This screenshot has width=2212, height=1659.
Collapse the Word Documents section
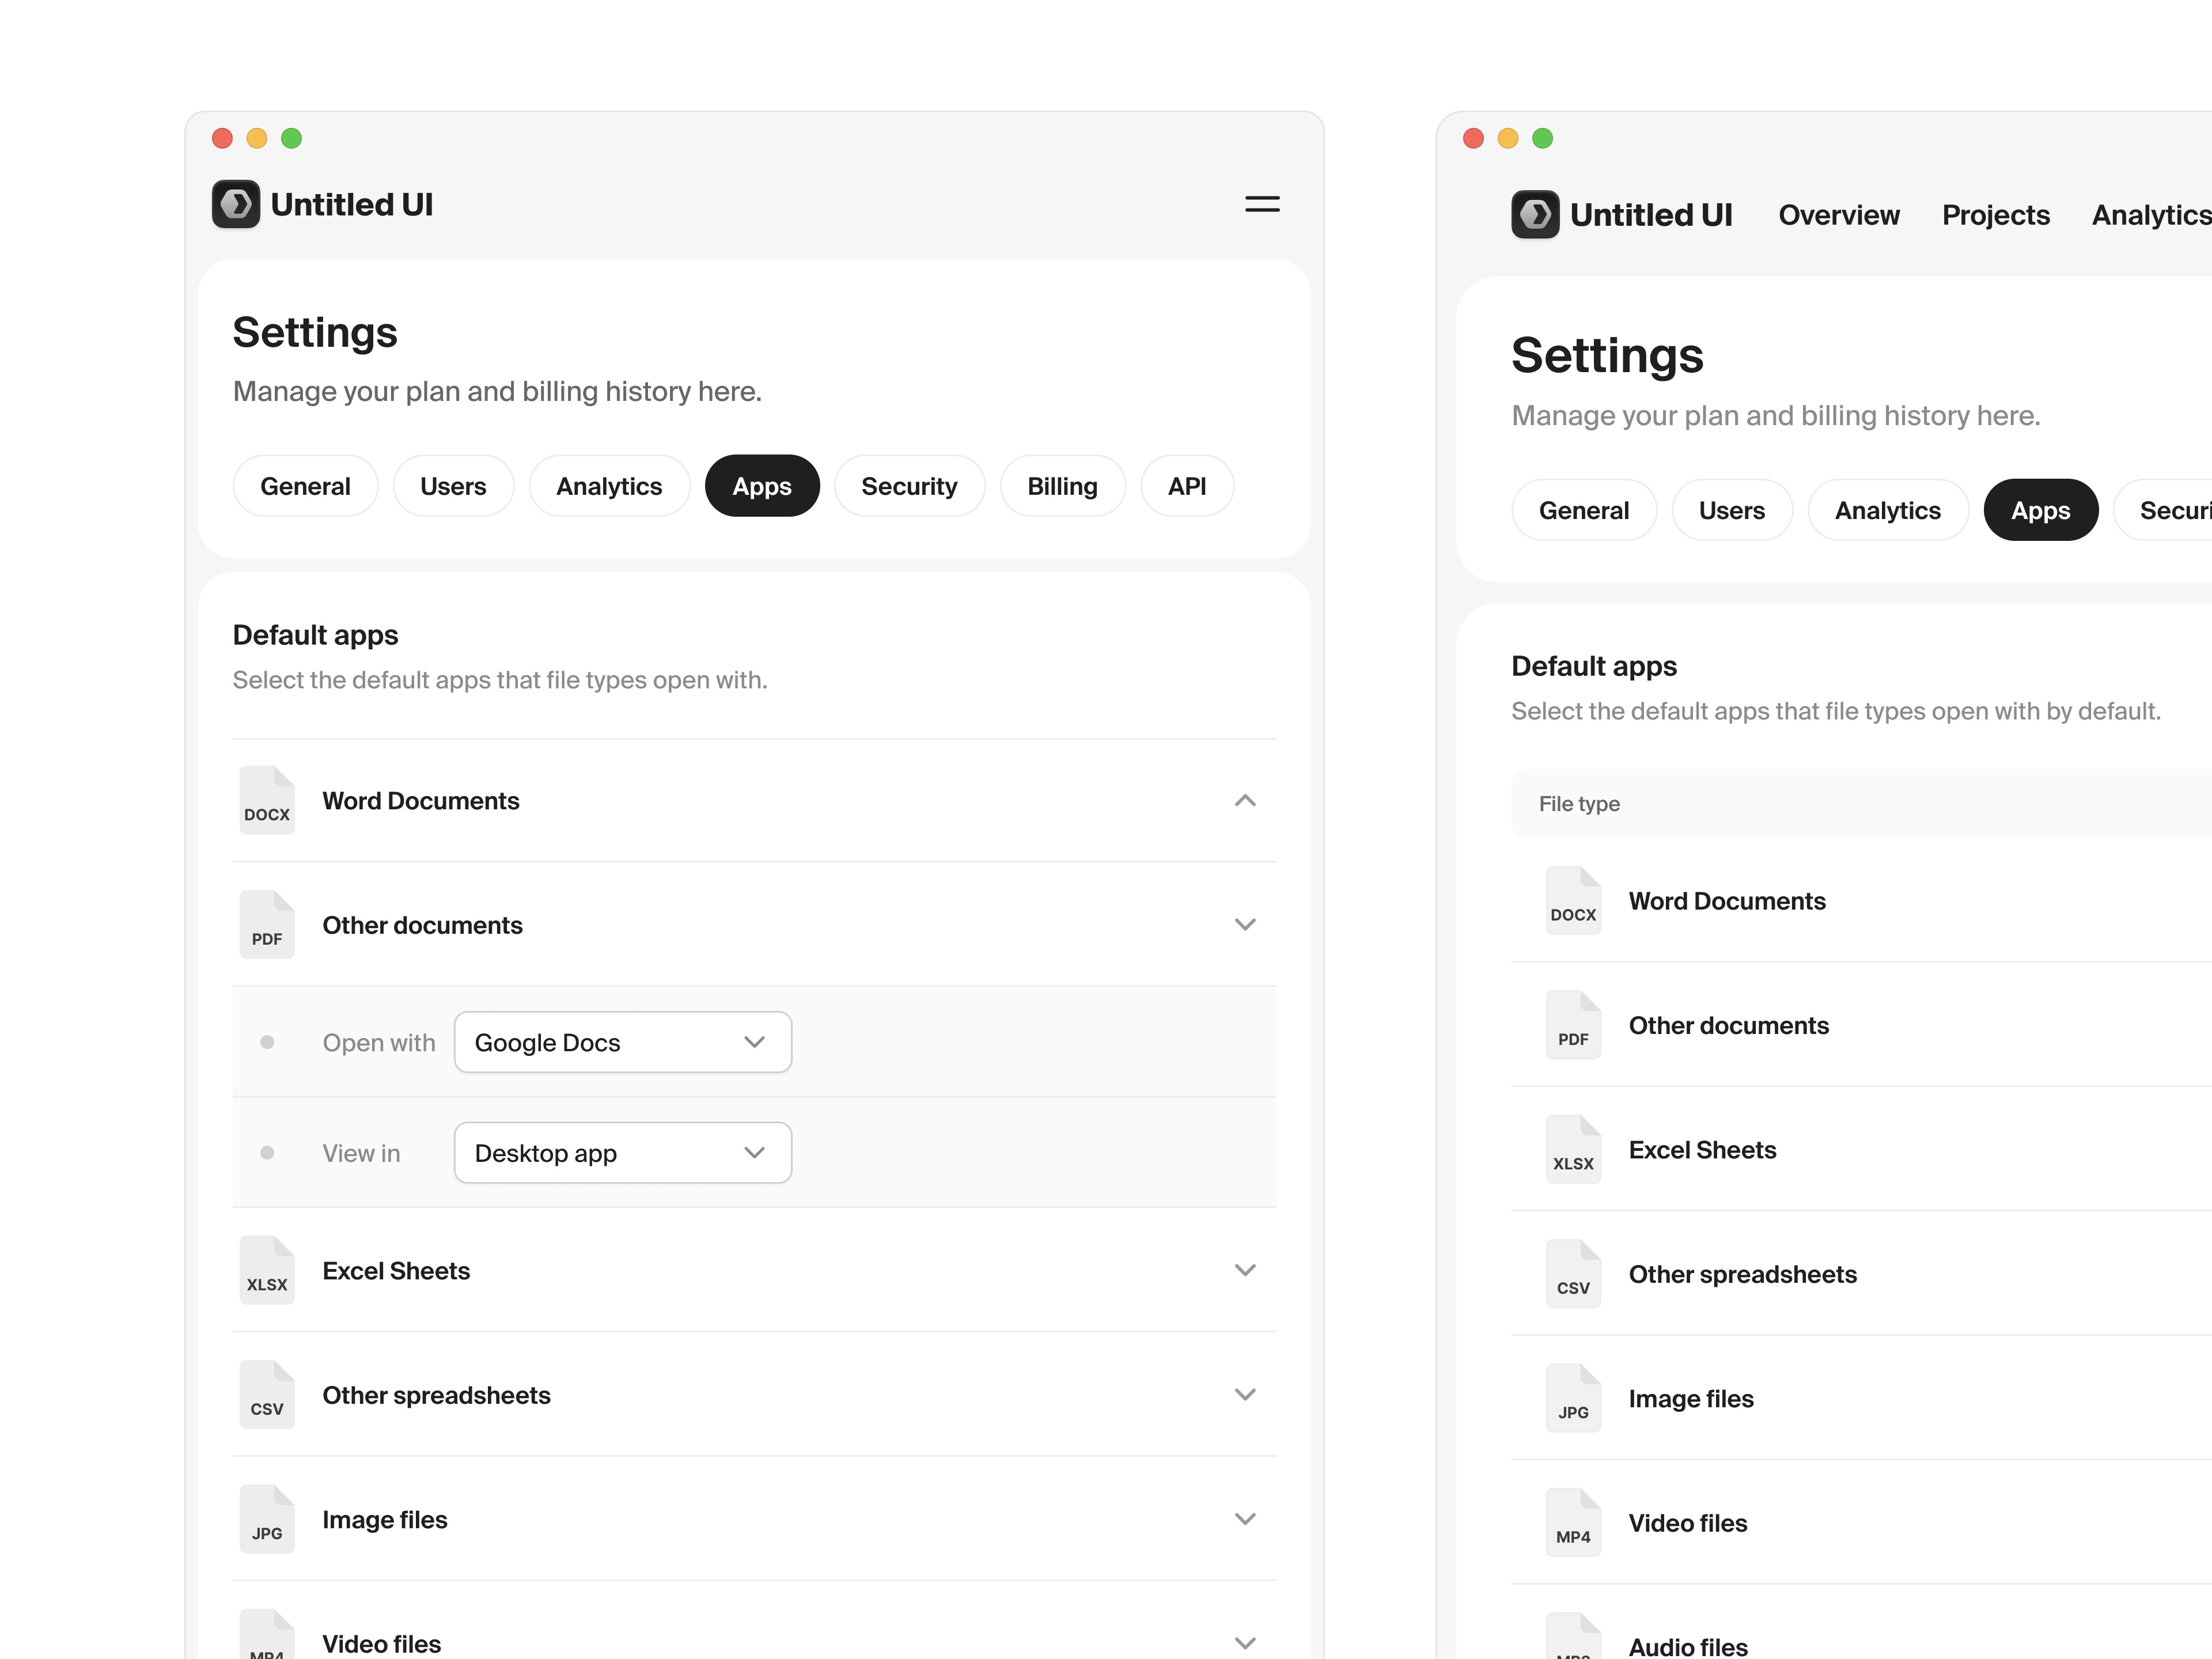[x=1245, y=800]
